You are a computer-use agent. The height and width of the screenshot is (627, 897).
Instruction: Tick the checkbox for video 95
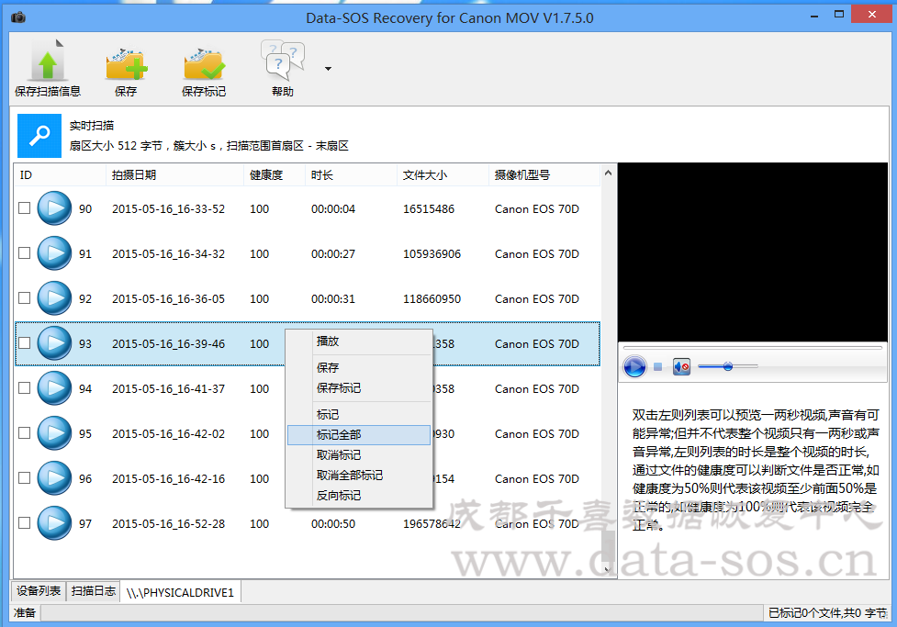(x=25, y=433)
